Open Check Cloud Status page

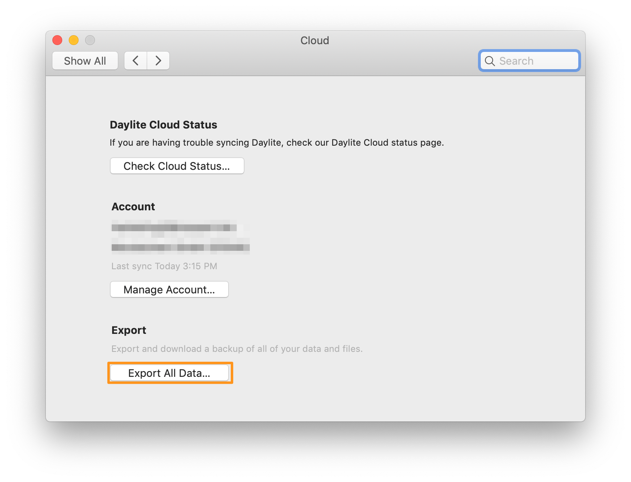[x=177, y=166]
